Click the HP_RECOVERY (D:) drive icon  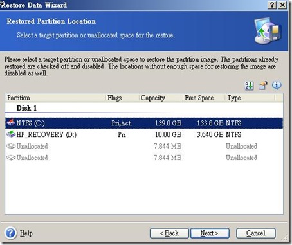pyautogui.click(x=11, y=134)
